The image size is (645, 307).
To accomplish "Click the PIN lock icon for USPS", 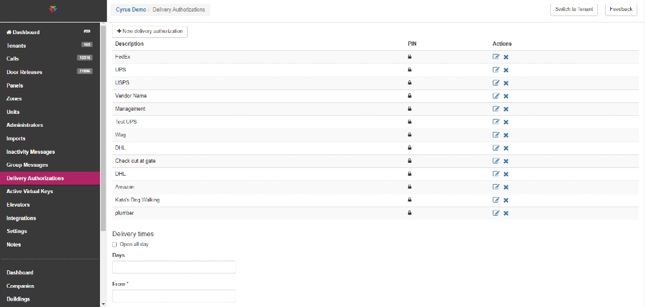I will pos(410,83).
